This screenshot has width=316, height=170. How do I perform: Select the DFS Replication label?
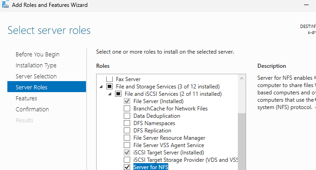pyautogui.click(x=152, y=131)
